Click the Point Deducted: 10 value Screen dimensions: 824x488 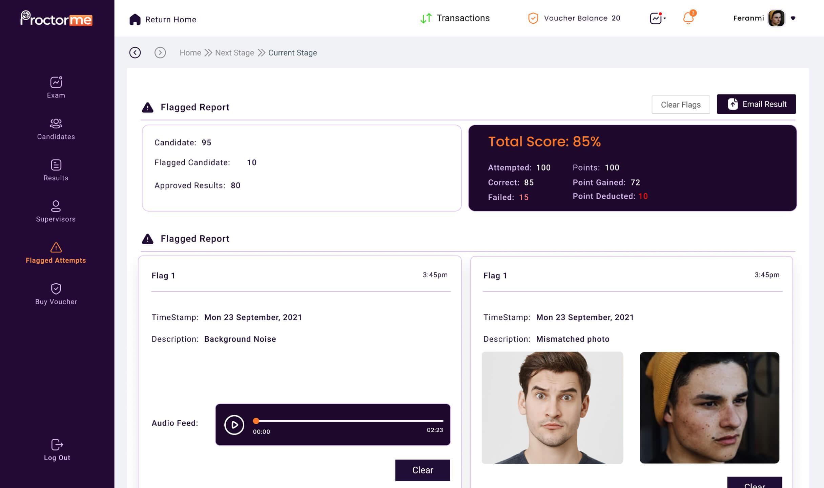coord(643,196)
